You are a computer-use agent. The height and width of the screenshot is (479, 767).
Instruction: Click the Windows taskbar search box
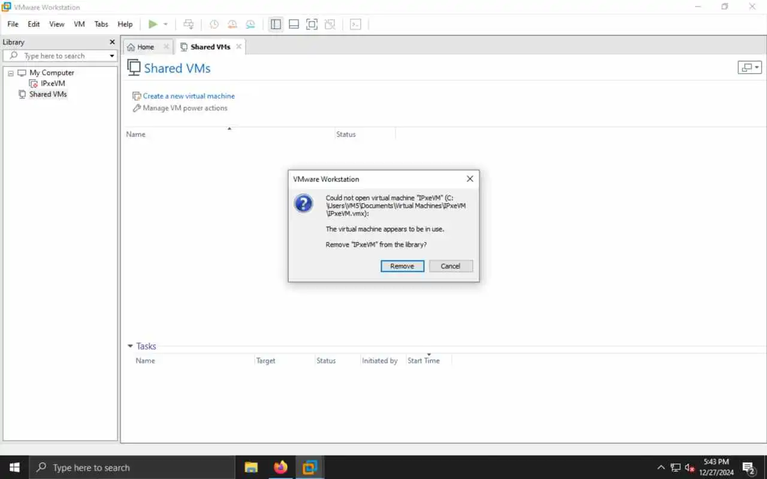[132, 468]
